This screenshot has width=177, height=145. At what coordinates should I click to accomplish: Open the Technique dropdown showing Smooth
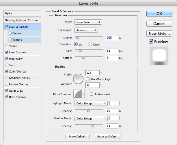click(x=86, y=30)
